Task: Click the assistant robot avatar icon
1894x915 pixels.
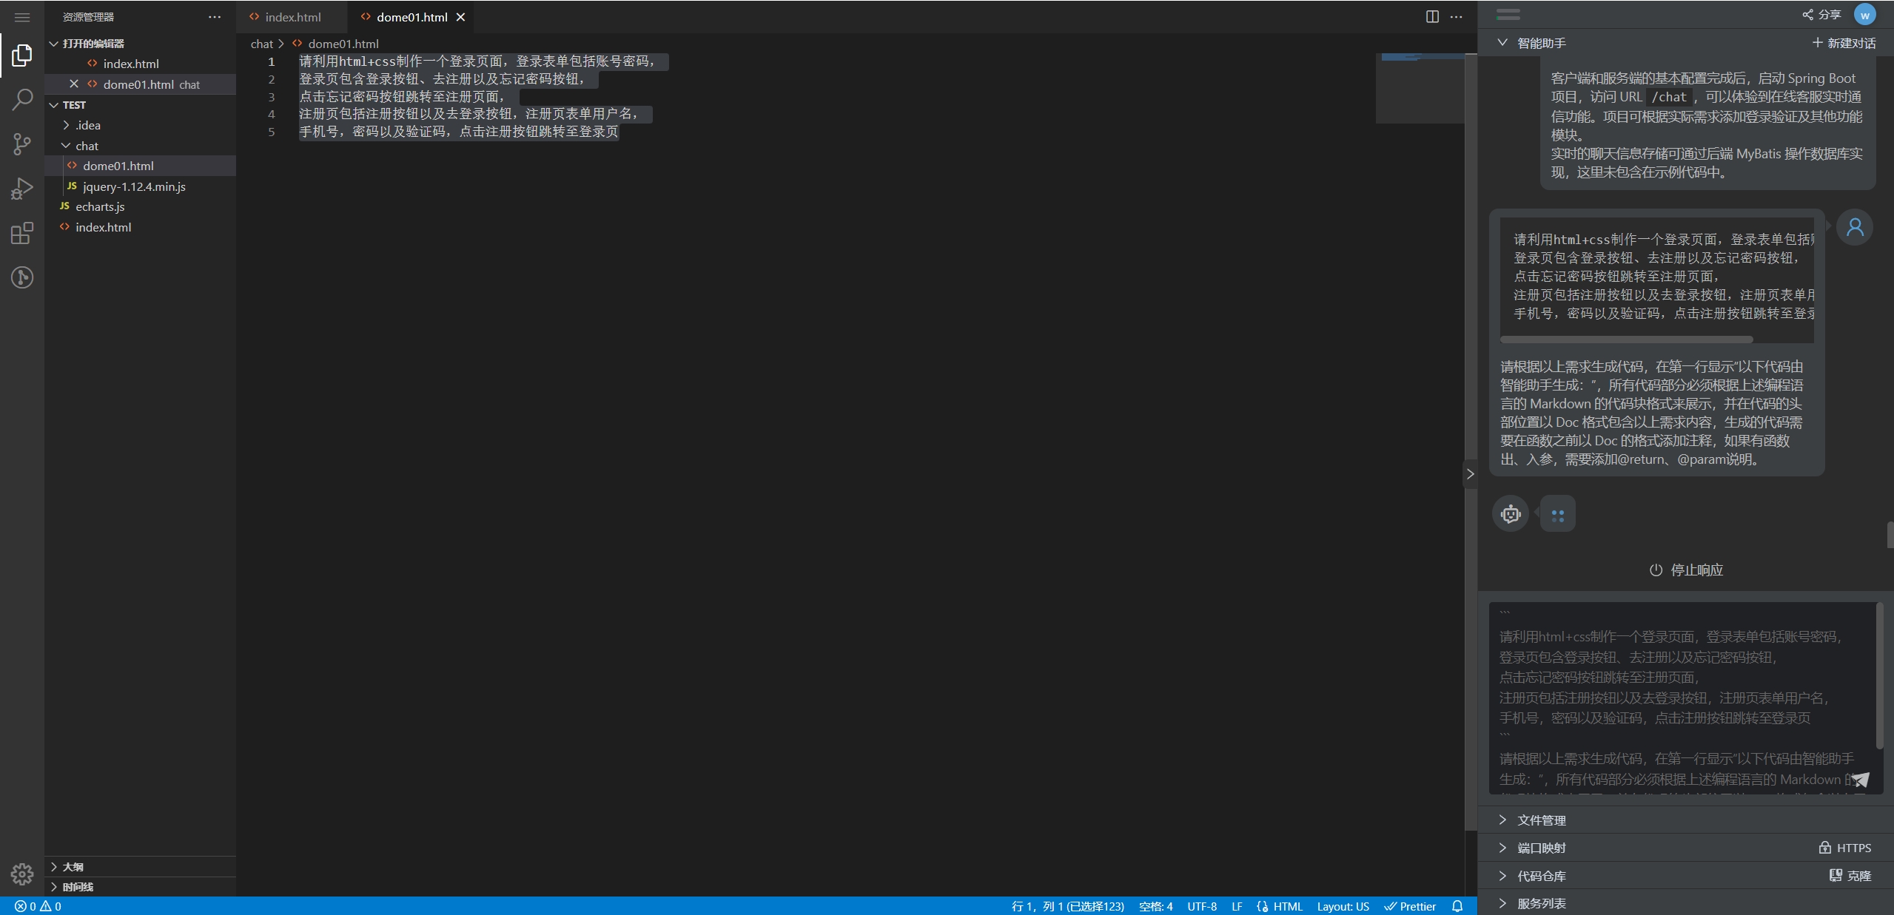Action: [1511, 513]
